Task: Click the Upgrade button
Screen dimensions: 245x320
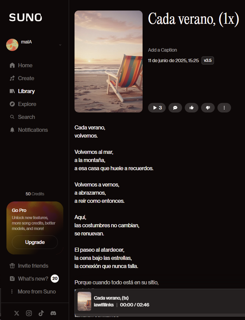Action: point(35,242)
